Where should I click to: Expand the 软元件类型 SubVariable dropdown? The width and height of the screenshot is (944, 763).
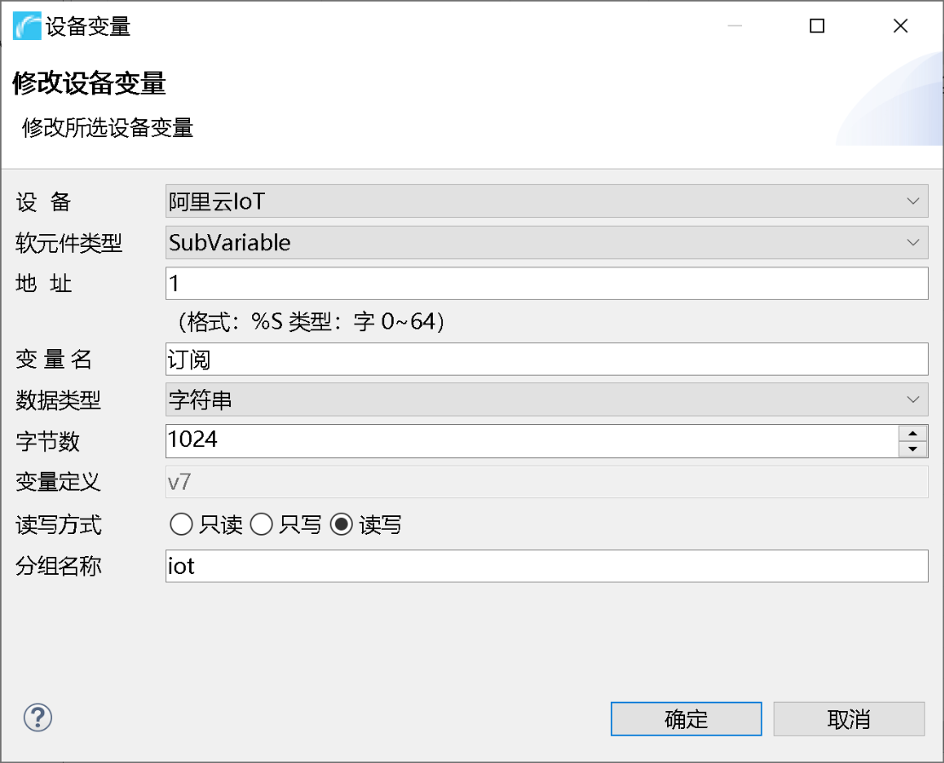click(916, 242)
